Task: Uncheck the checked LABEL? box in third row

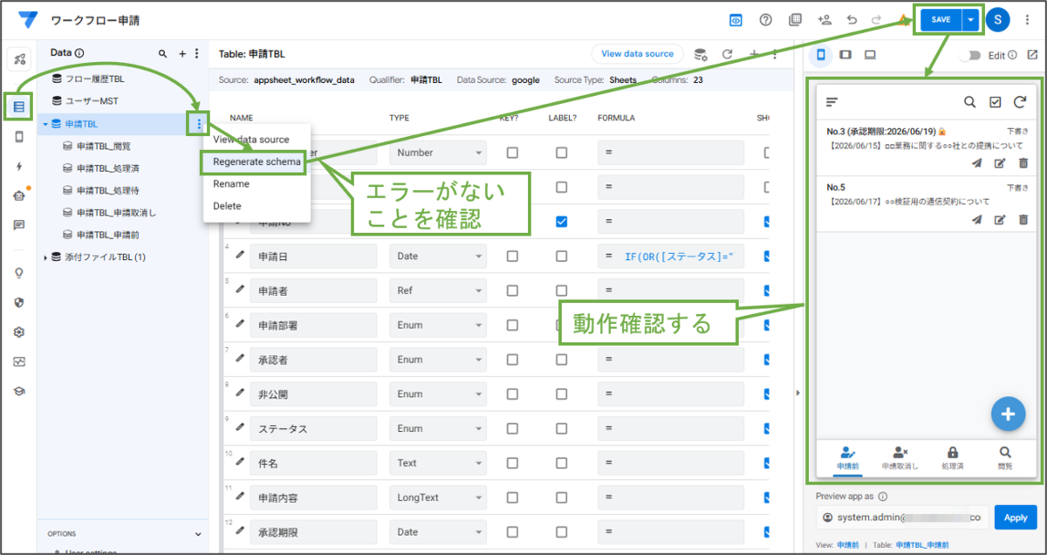Action: (562, 222)
